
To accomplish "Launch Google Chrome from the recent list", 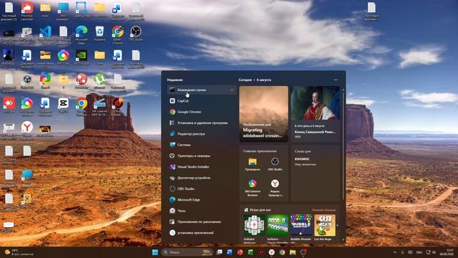I will pos(202,112).
